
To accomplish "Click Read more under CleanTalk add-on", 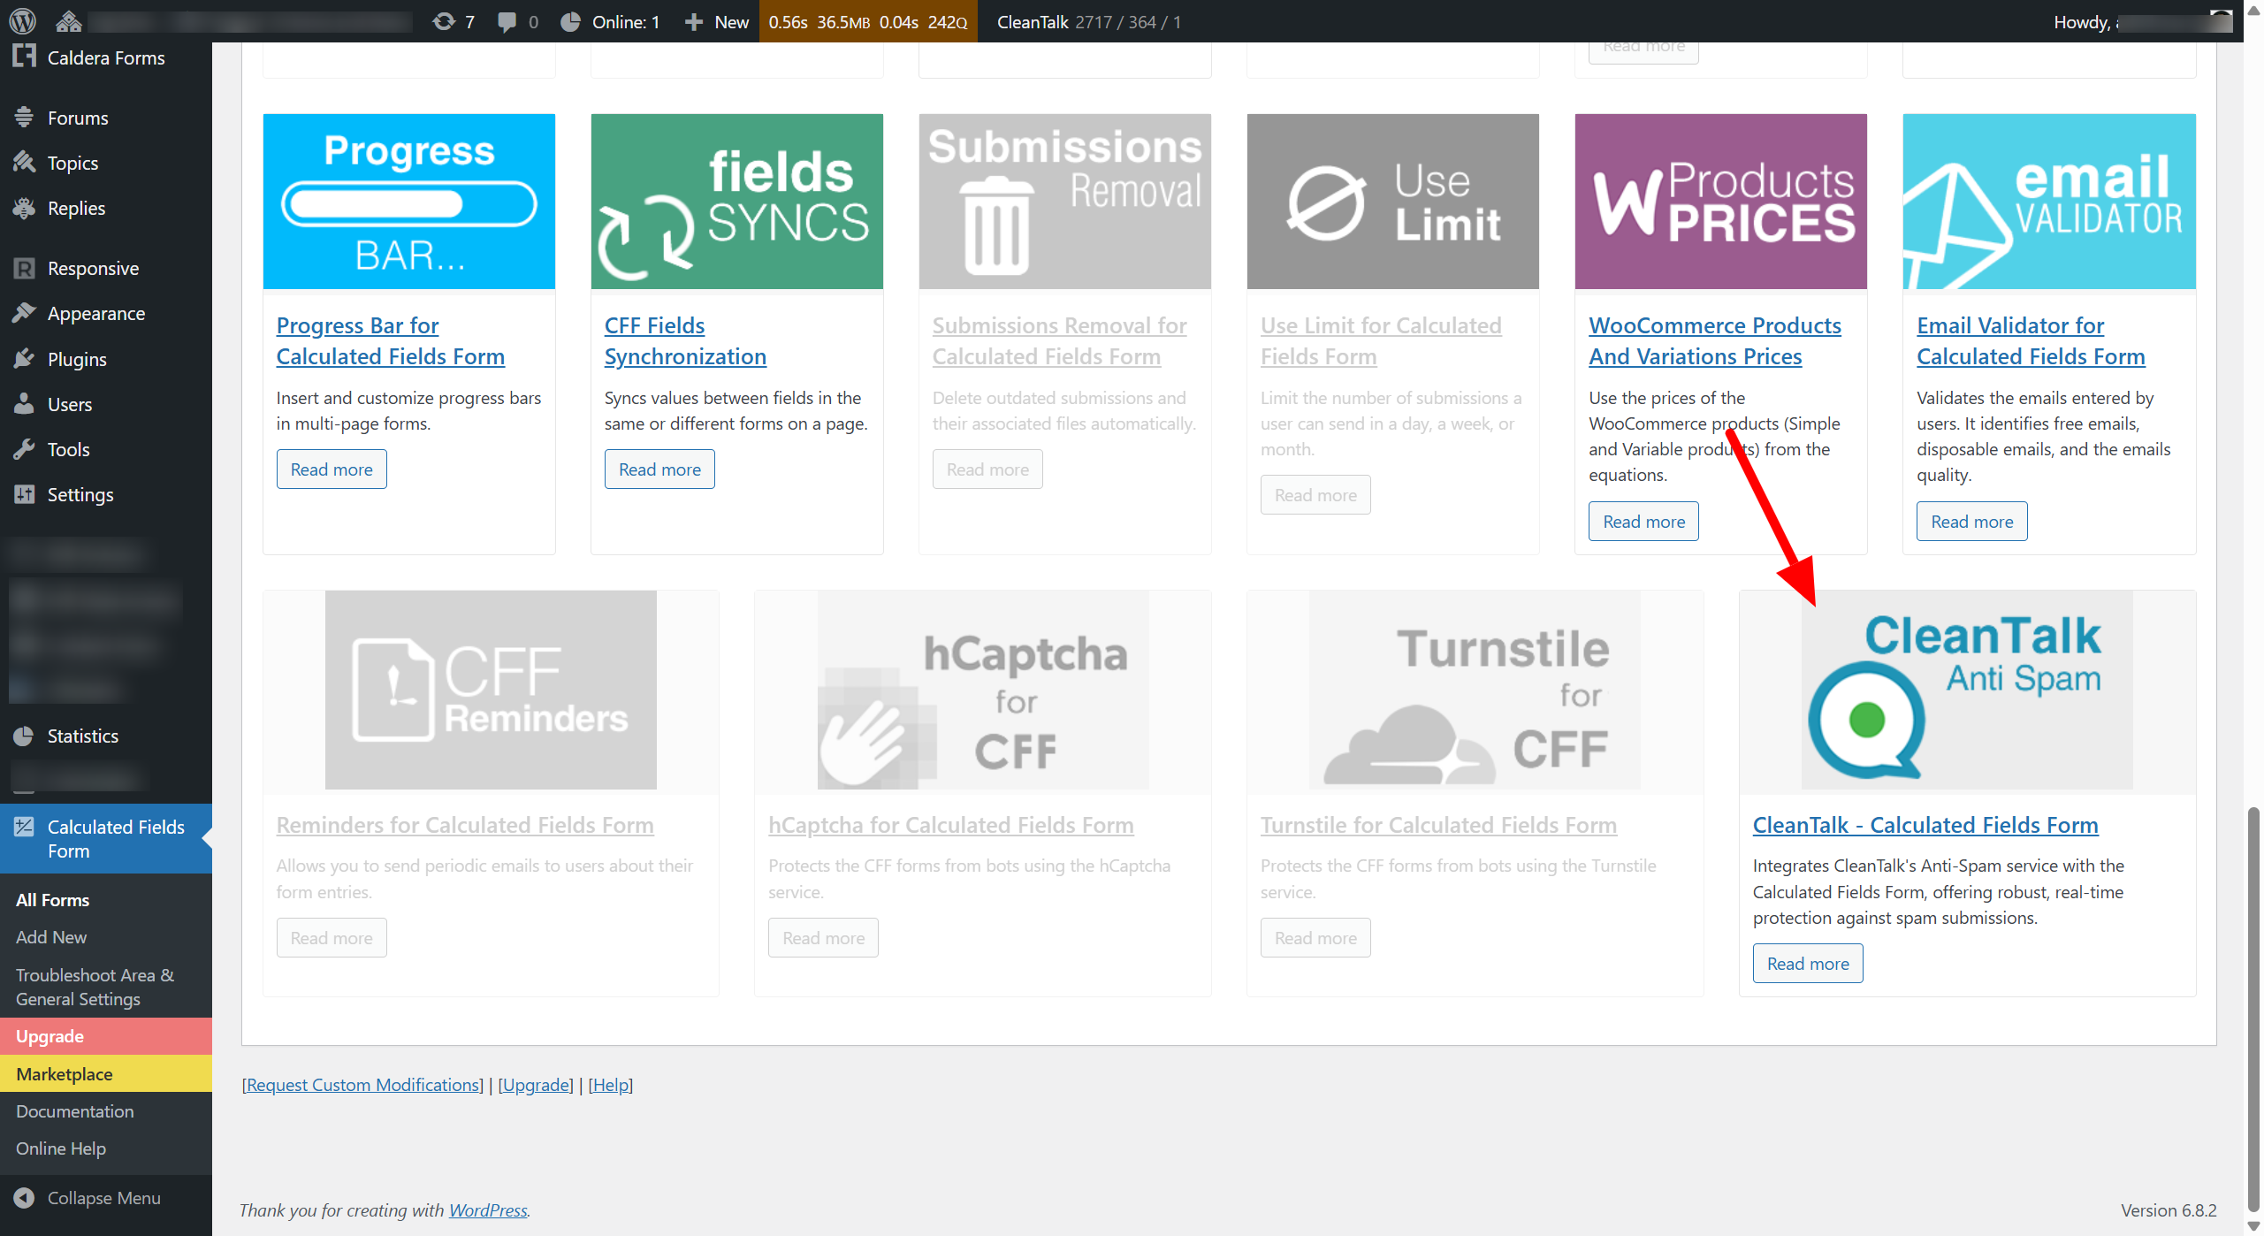I will tap(1807, 964).
